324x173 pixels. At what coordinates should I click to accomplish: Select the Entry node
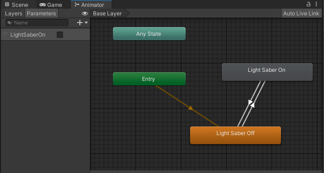[x=149, y=79]
